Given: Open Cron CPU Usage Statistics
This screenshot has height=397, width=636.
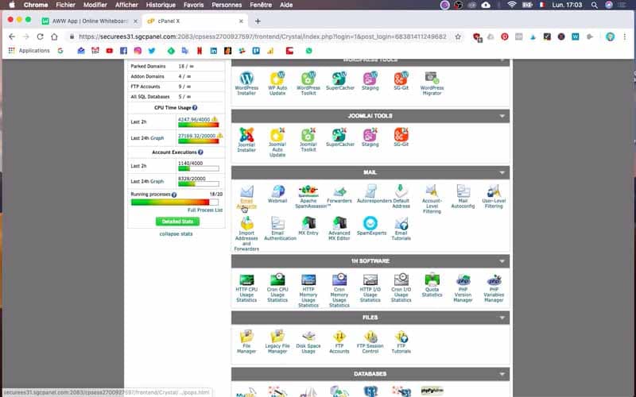Looking at the screenshot, I should (277, 288).
